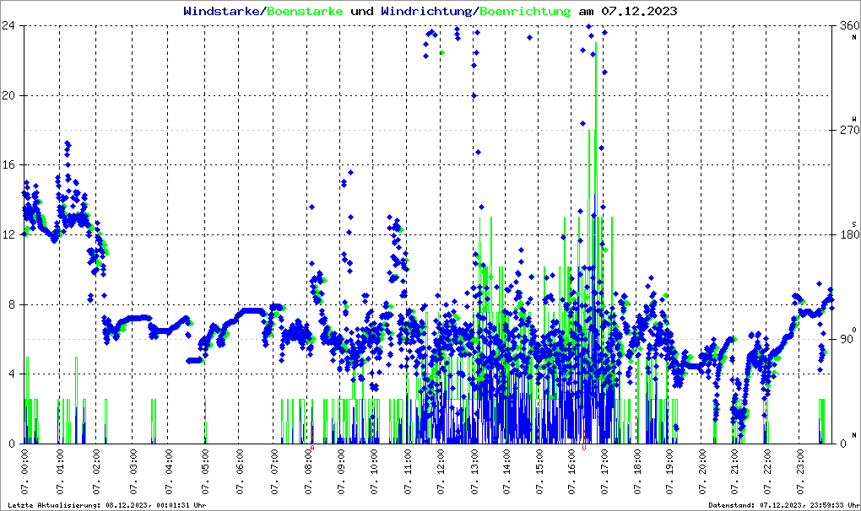Click the time label '07. 07:00'
This screenshot has width=861, height=511.
click(274, 471)
